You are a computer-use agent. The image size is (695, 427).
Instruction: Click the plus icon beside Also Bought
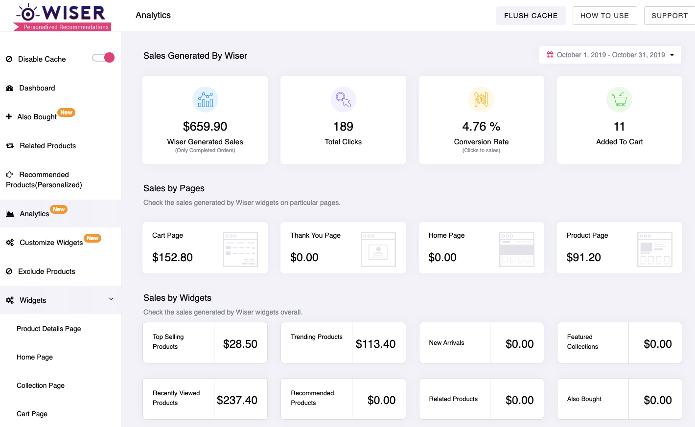(x=9, y=117)
